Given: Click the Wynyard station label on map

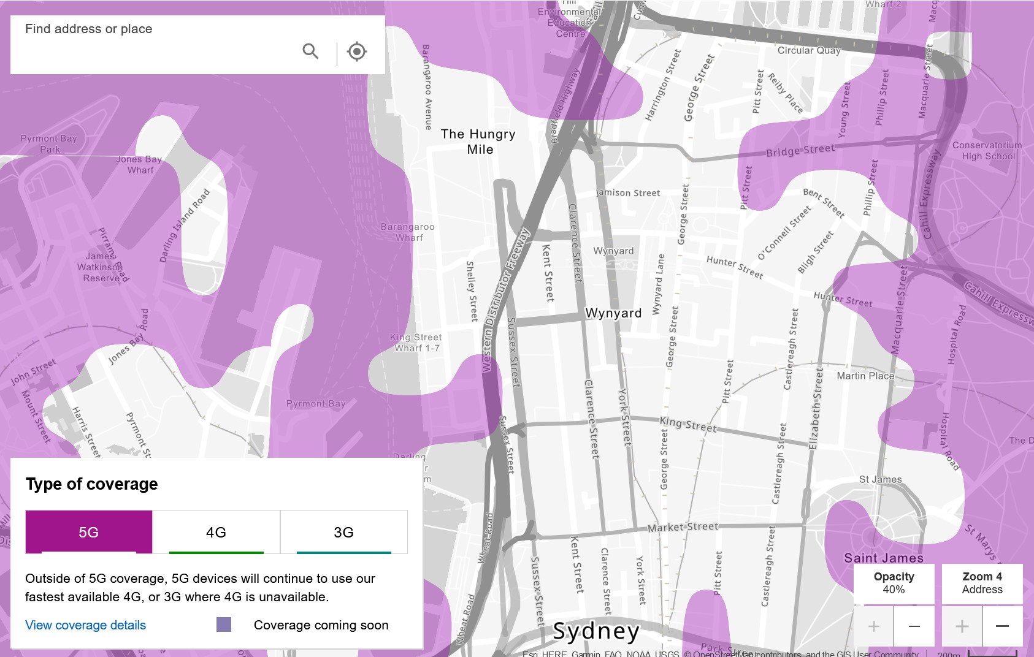Looking at the screenshot, I should tap(613, 313).
